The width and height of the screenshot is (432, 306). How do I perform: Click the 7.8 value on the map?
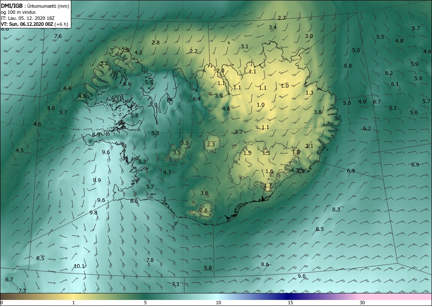tap(150, 260)
